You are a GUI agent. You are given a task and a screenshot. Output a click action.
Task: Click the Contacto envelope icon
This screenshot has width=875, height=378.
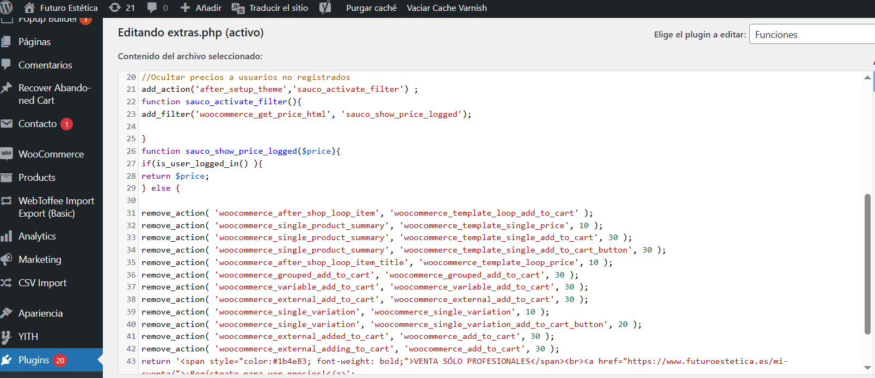7,124
